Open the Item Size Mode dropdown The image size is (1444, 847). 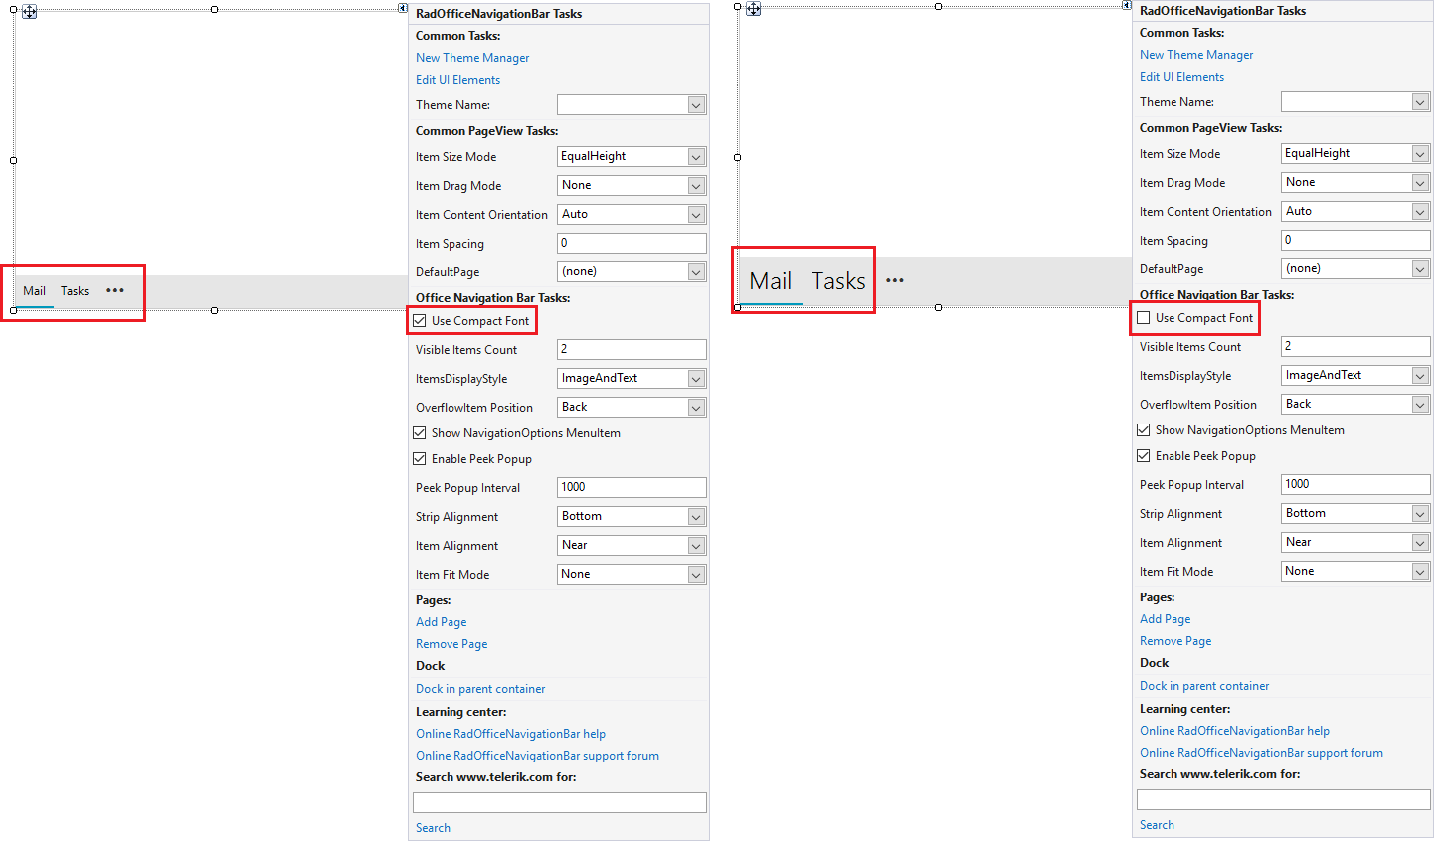(698, 156)
